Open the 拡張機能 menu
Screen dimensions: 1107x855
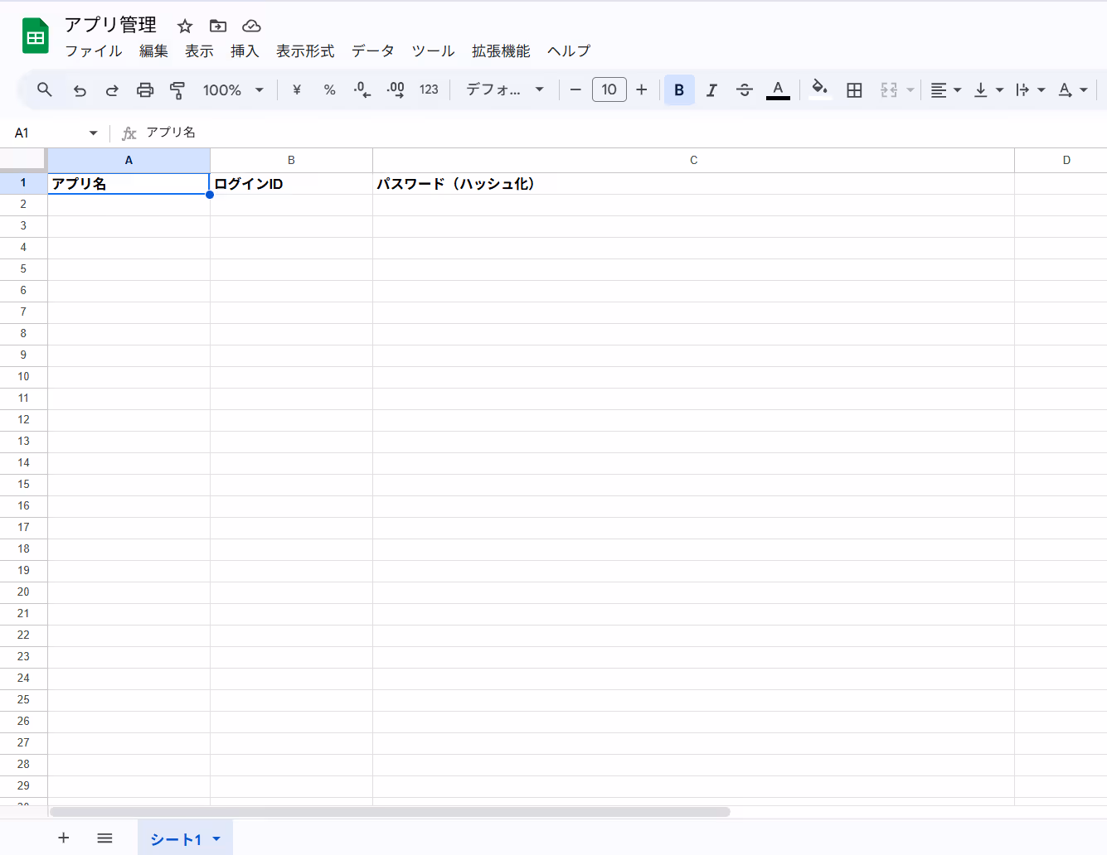click(x=501, y=51)
